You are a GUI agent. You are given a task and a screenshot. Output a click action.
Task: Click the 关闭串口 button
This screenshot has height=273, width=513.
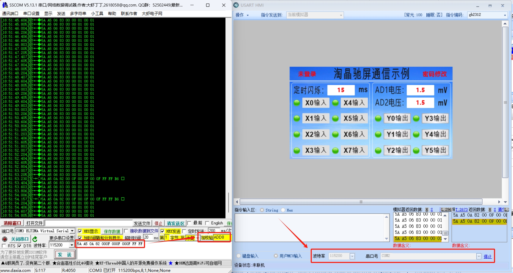[x=20, y=239]
